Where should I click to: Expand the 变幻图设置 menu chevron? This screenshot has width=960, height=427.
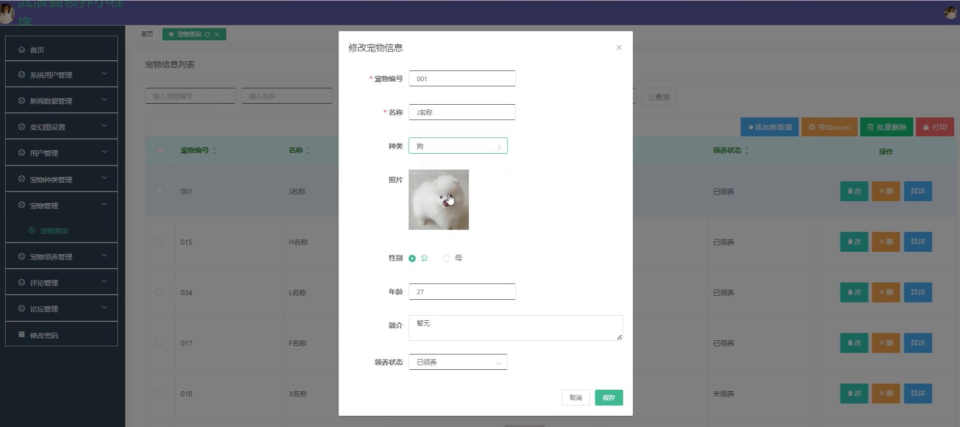point(104,126)
